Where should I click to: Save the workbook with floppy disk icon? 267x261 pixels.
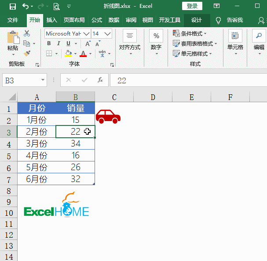point(13,7)
